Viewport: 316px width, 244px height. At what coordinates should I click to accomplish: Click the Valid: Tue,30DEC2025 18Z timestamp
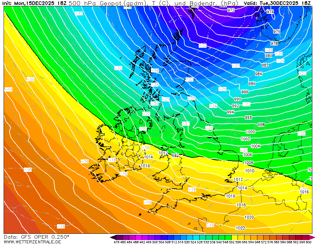tap(277, 3)
